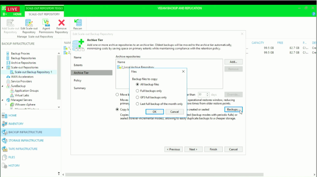Select the All backup files option
This screenshot has width=317, height=177.
[137, 84]
